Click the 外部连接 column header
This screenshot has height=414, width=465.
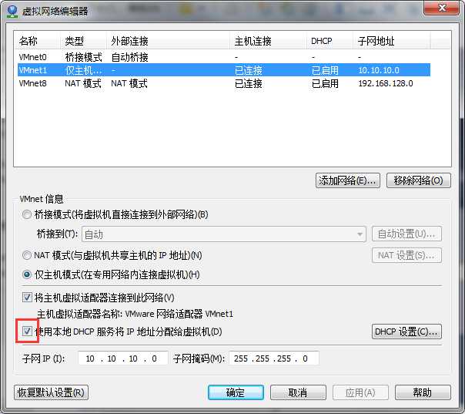(x=168, y=41)
